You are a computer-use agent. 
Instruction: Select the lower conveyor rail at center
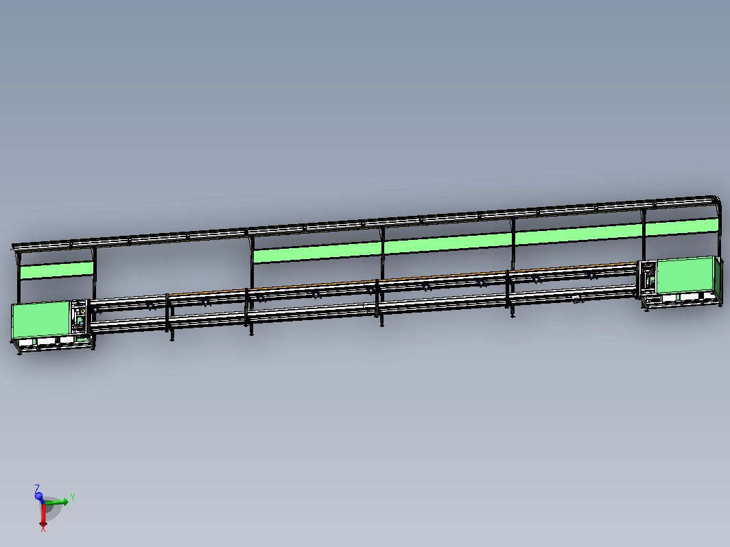click(x=363, y=309)
